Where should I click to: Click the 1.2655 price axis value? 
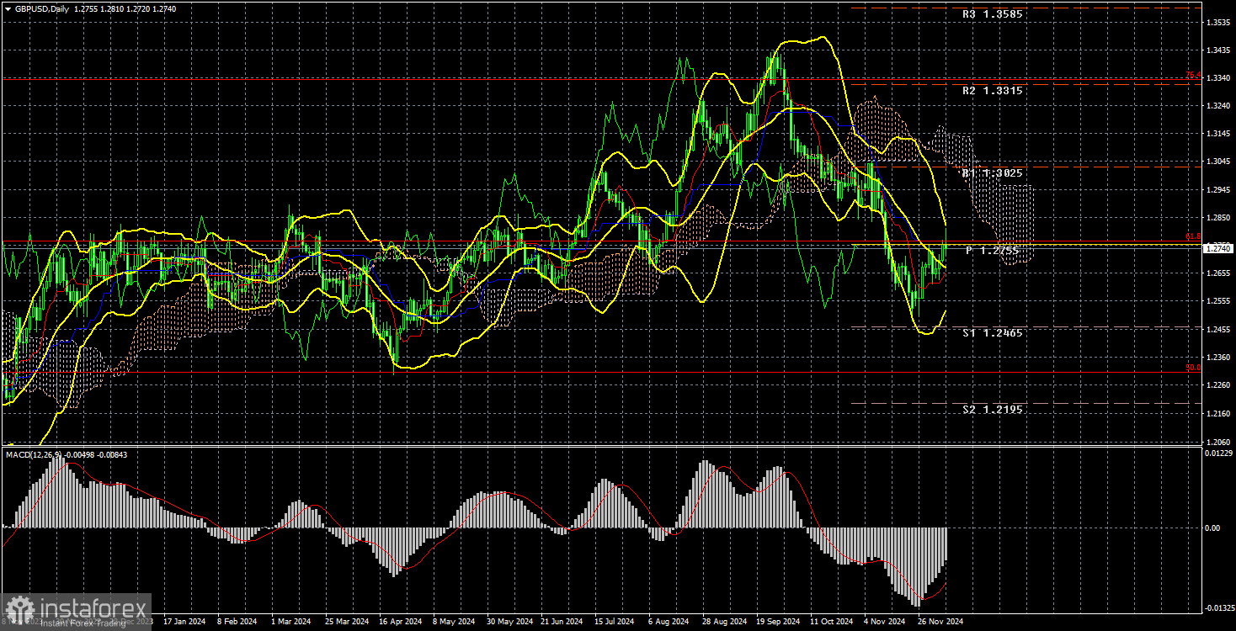click(1217, 273)
